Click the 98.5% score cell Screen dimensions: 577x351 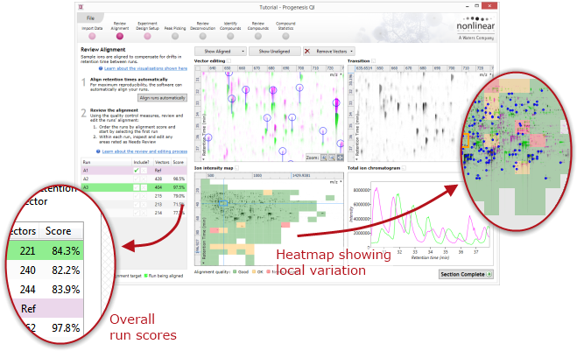[x=179, y=179]
